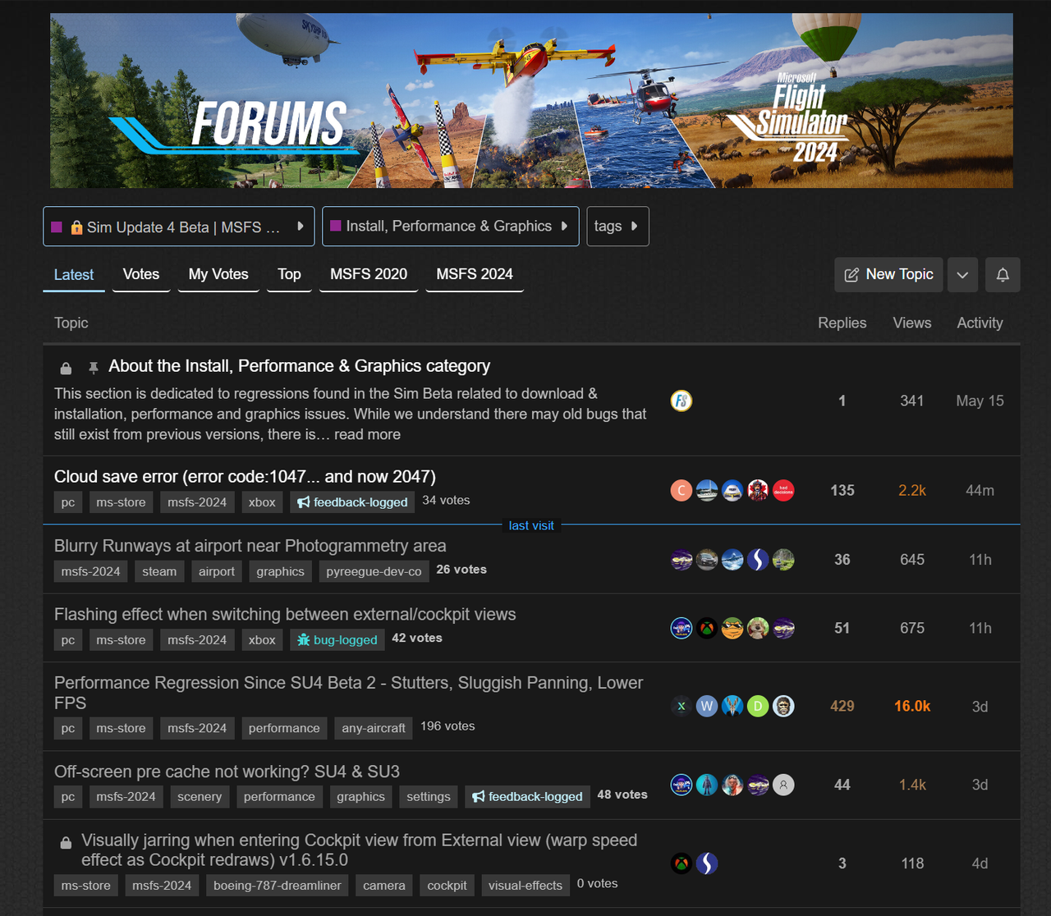Image resolution: width=1051 pixels, height=916 pixels.
Task: Click the 'airport' tag
Action: [217, 571]
